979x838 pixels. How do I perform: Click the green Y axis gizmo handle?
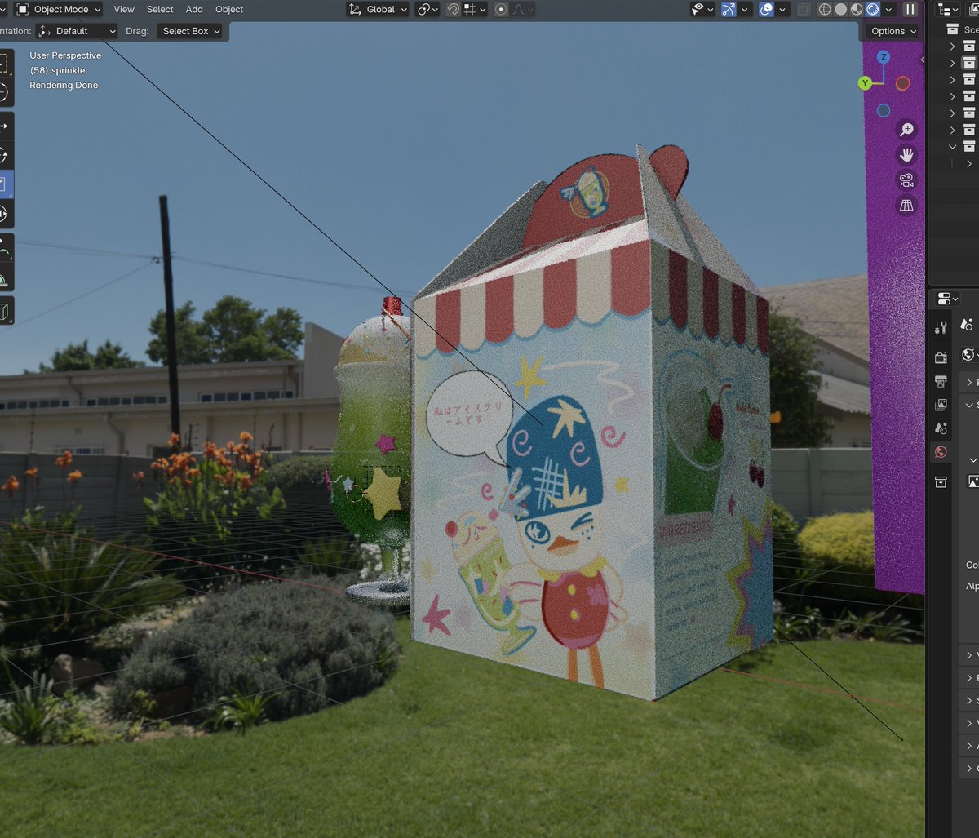(x=865, y=83)
